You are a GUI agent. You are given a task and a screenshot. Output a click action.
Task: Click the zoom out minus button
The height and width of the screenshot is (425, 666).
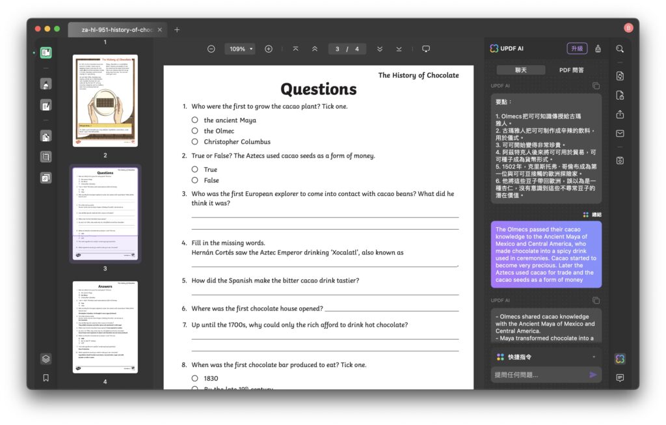tap(211, 49)
